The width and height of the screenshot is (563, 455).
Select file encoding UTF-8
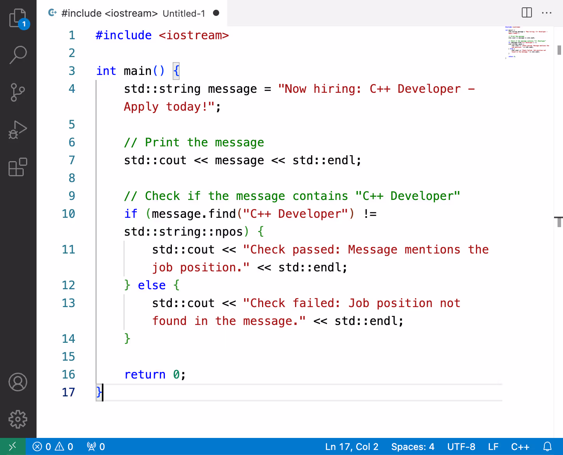pos(461,446)
